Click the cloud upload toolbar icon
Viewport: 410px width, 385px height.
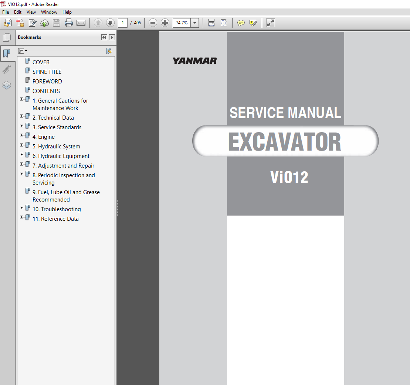pyautogui.click(x=44, y=23)
